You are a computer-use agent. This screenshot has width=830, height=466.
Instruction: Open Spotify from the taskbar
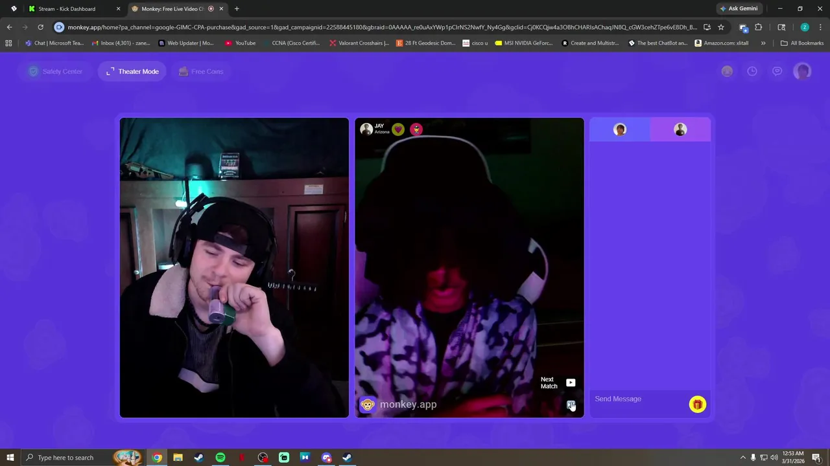tap(220, 458)
